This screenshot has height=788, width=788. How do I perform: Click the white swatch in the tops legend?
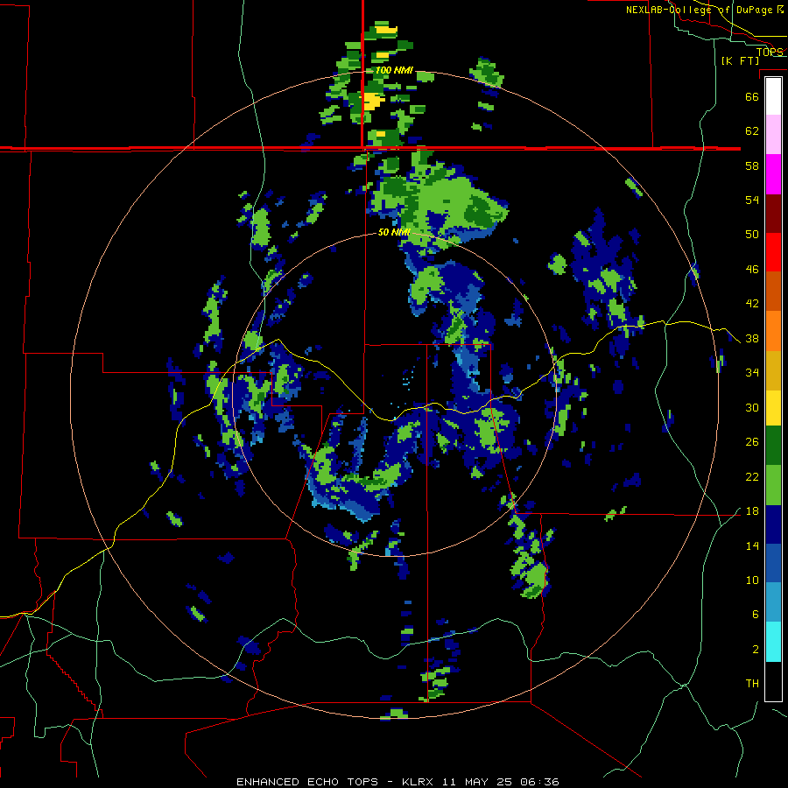tap(773, 96)
